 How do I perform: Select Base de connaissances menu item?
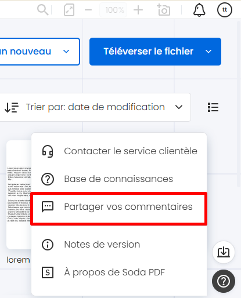point(119,179)
